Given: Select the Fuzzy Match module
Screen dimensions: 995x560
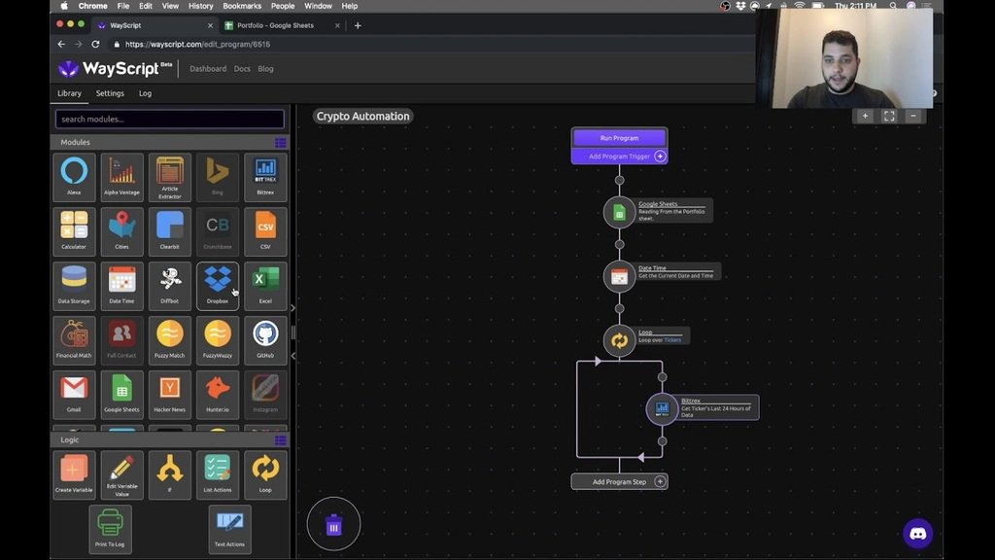Looking at the screenshot, I should tap(169, 339).
